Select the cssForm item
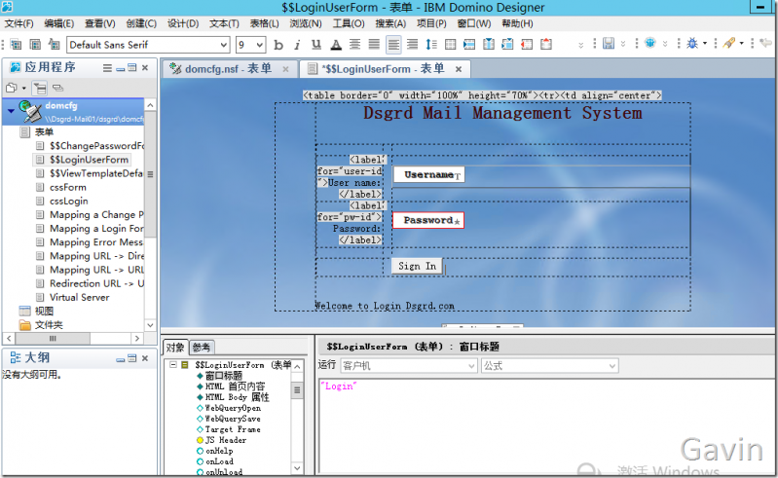The image size is (778, 478). 68,188
